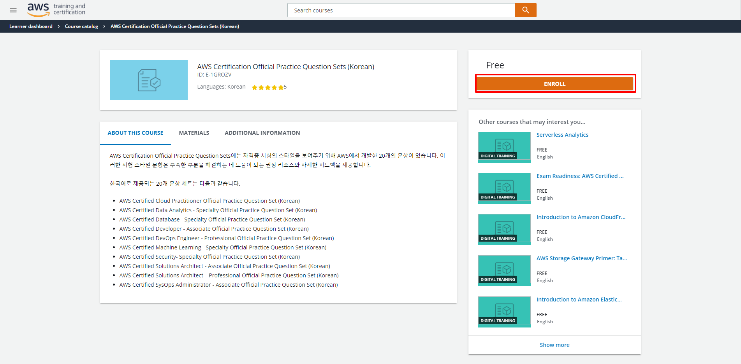This screenshot has width=741, height=364.
Task: Open Exam Readiness: AWS Certified course
Action: [x=580, y=176]
